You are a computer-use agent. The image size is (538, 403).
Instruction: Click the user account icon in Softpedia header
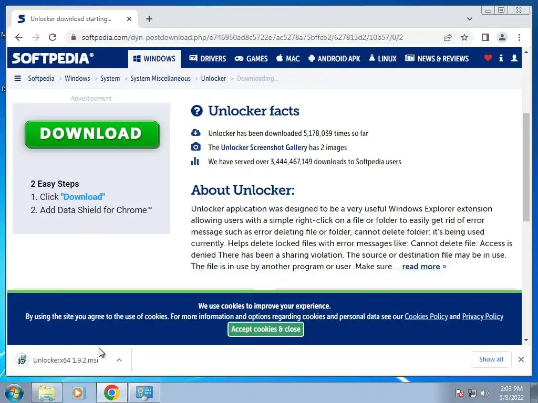pyautogui.click(x=514, y=58)
